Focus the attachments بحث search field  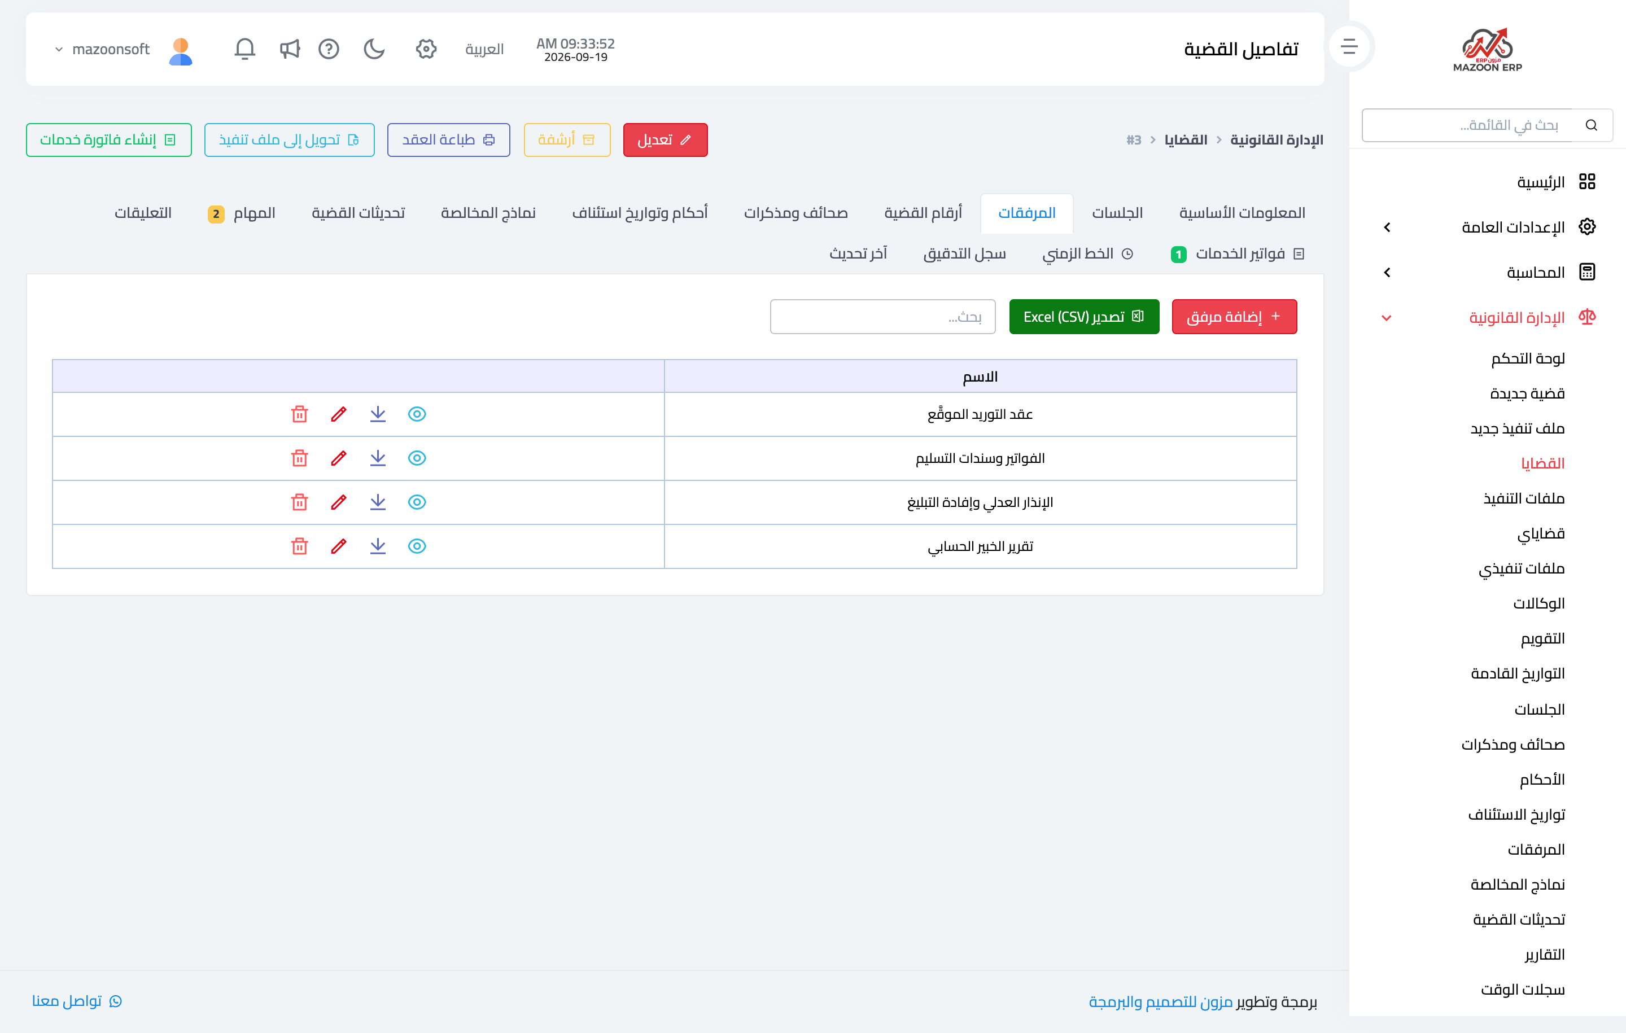pos(882,317)
